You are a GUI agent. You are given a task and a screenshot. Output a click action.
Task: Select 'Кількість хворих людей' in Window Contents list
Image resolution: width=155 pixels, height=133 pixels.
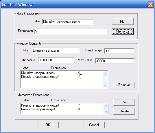click(38, 73)
